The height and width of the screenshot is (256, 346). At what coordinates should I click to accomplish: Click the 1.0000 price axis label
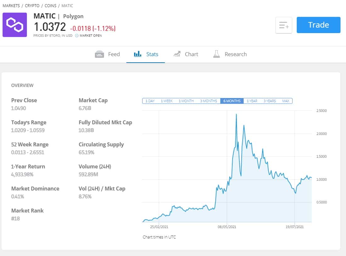point(321,179)
